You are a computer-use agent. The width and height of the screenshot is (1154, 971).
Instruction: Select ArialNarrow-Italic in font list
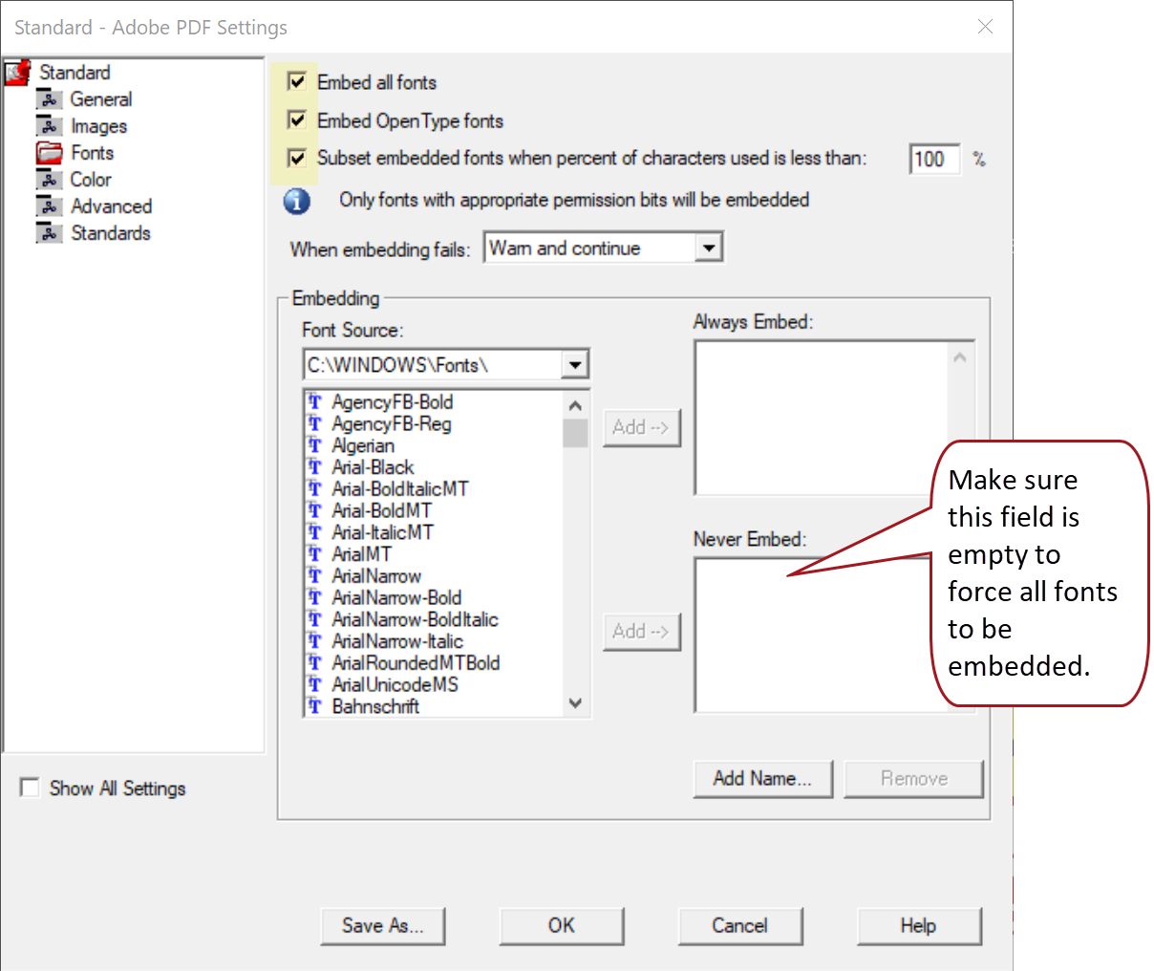click(397, 641)
